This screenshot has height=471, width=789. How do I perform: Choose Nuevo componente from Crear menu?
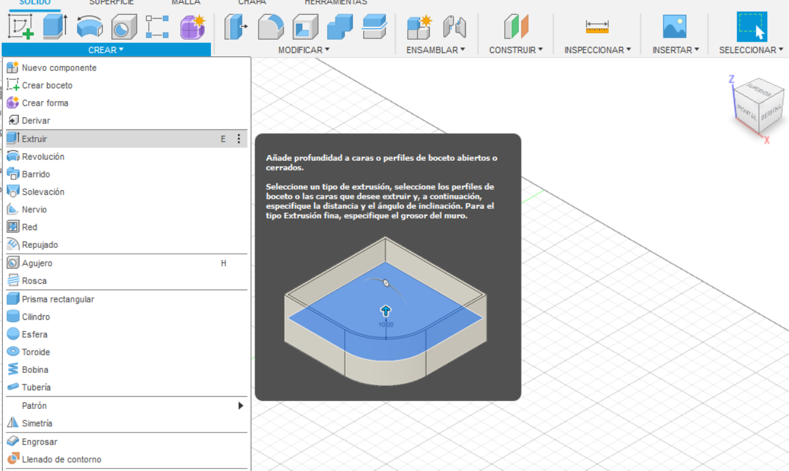[126, 67]
